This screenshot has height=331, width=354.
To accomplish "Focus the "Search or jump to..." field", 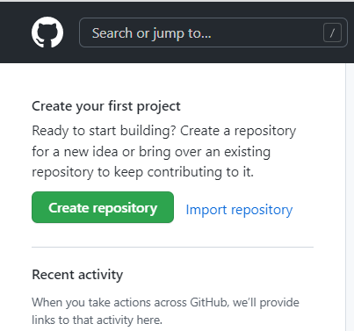I will [x=213, y=32].
